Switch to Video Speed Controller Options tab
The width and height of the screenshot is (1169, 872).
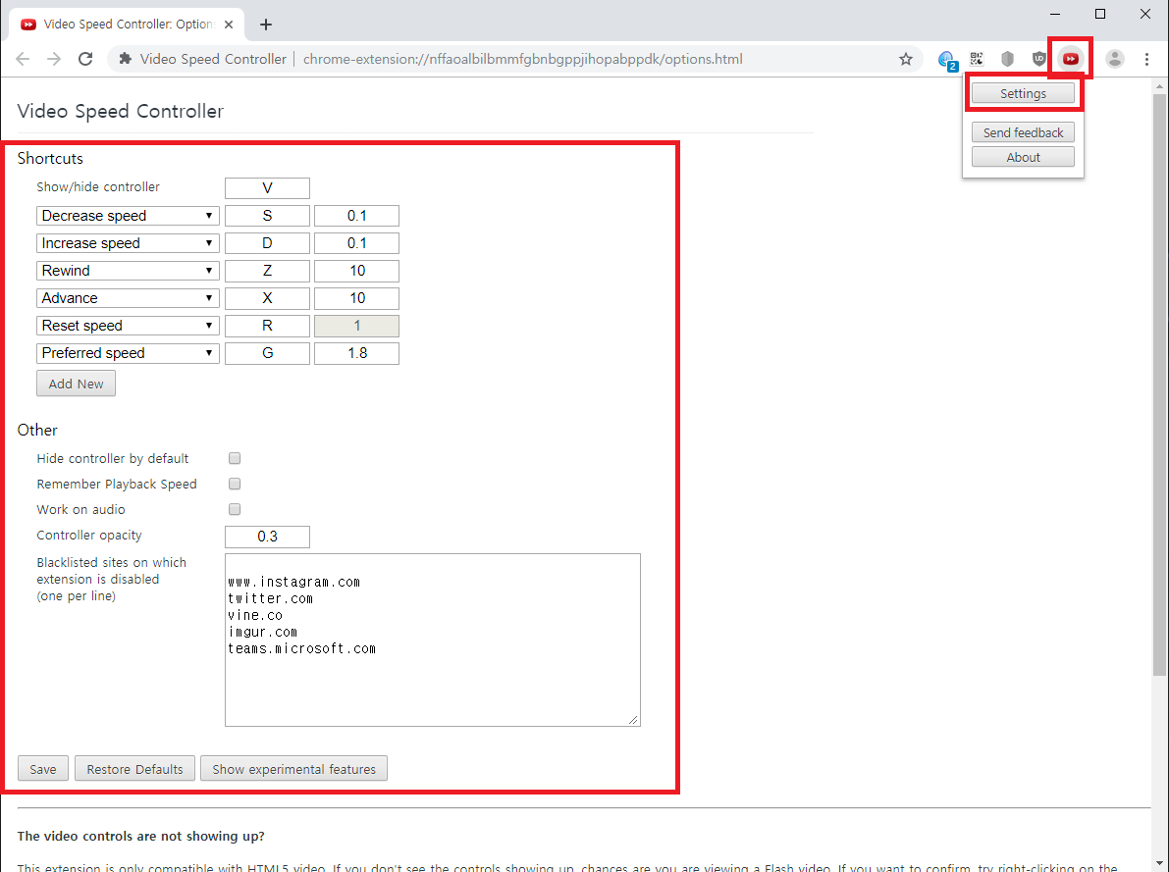(127, 25)
